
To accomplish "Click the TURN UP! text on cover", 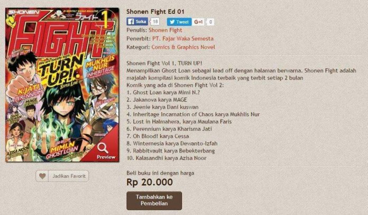I will (x=62, y=70).
